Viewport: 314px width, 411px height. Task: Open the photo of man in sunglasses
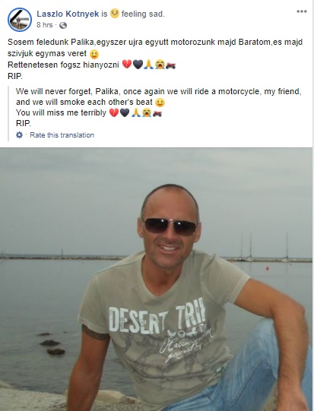(157, 280)
